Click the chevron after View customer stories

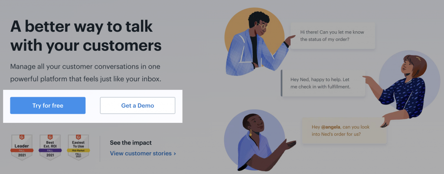pyautogui.click(x=175, y=154)
